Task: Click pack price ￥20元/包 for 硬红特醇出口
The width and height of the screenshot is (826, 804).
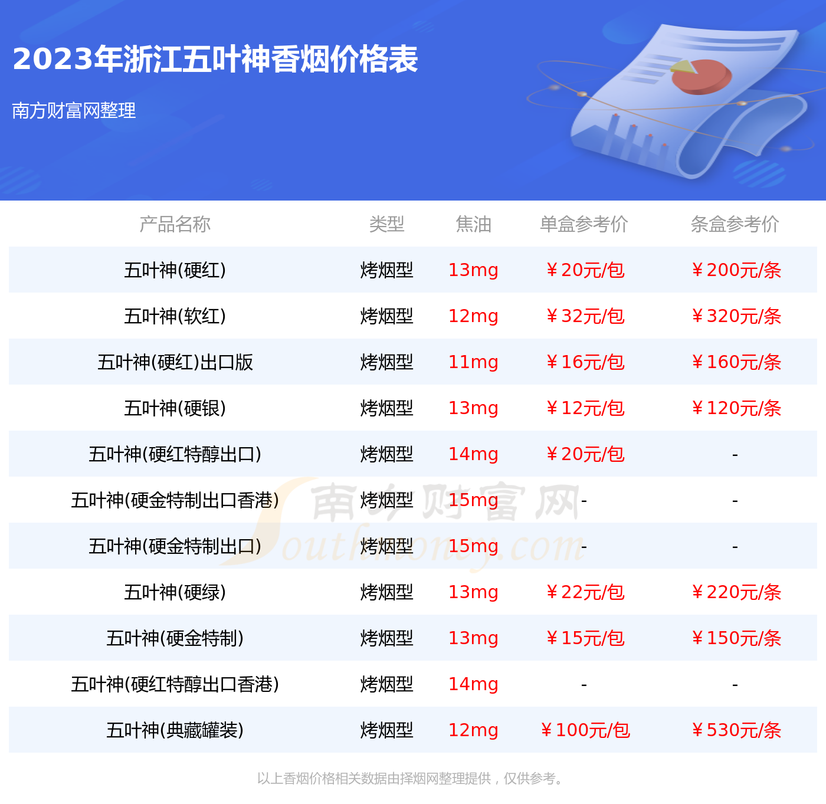Action: [584, 454]
